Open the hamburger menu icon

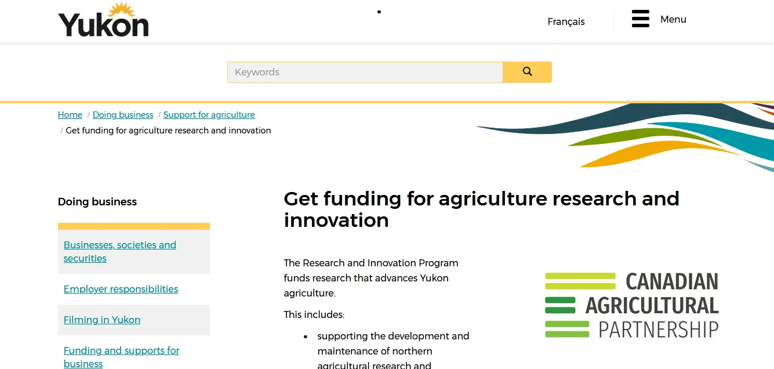pos(640,19)
